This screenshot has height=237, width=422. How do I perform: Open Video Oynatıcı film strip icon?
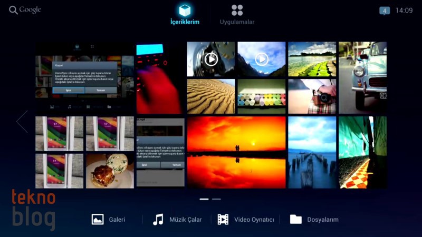pos(223,220)
